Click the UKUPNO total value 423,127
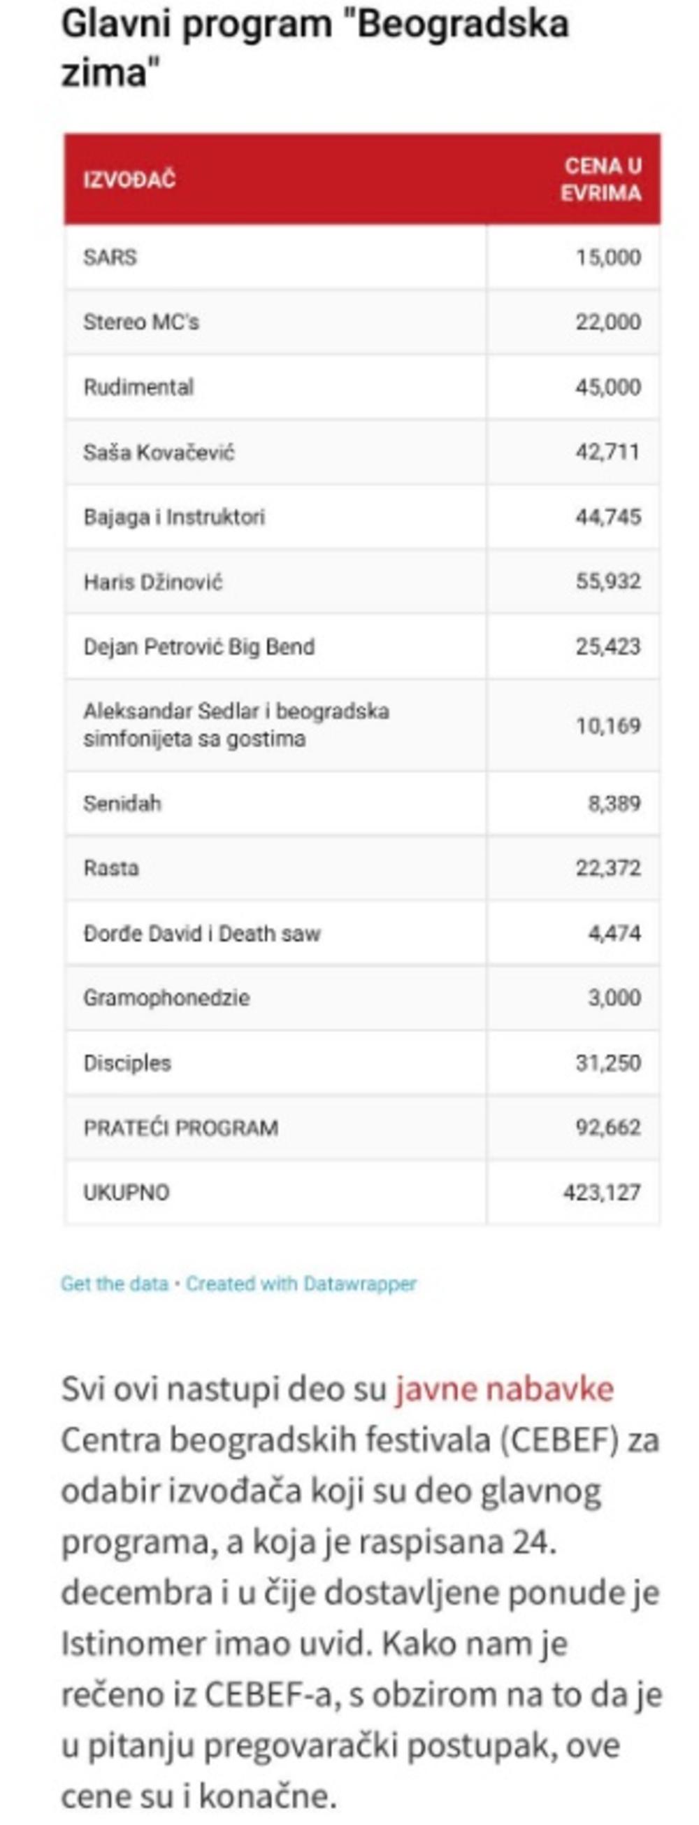 click(x=601, y=1193)
